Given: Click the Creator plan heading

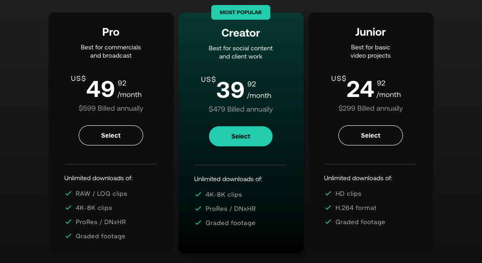Looking at the screenshot, I should pos(241,33).
